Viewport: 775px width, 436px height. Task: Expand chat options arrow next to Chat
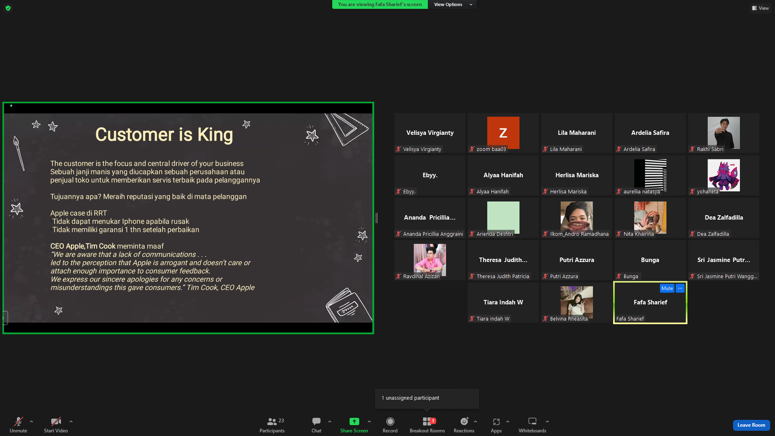click(330, 421)
